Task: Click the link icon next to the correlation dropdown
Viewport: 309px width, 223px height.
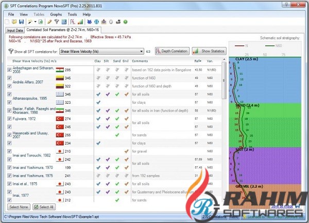Action: click(x=148, y=51)
